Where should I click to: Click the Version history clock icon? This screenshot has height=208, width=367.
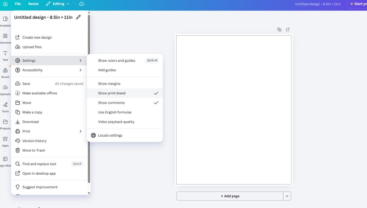[18, 141]
